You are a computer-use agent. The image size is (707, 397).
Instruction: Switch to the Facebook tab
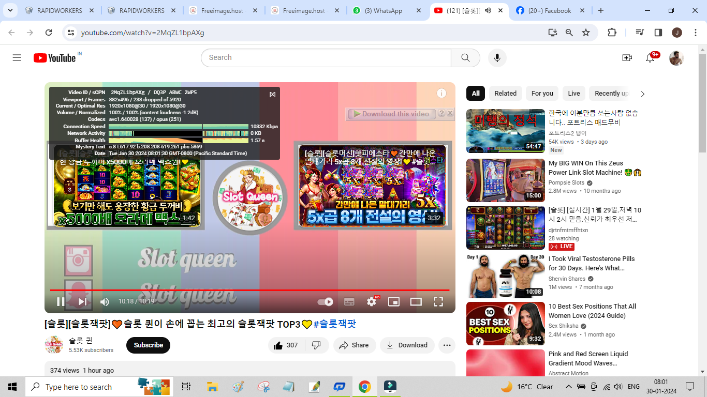click(550, 10)
